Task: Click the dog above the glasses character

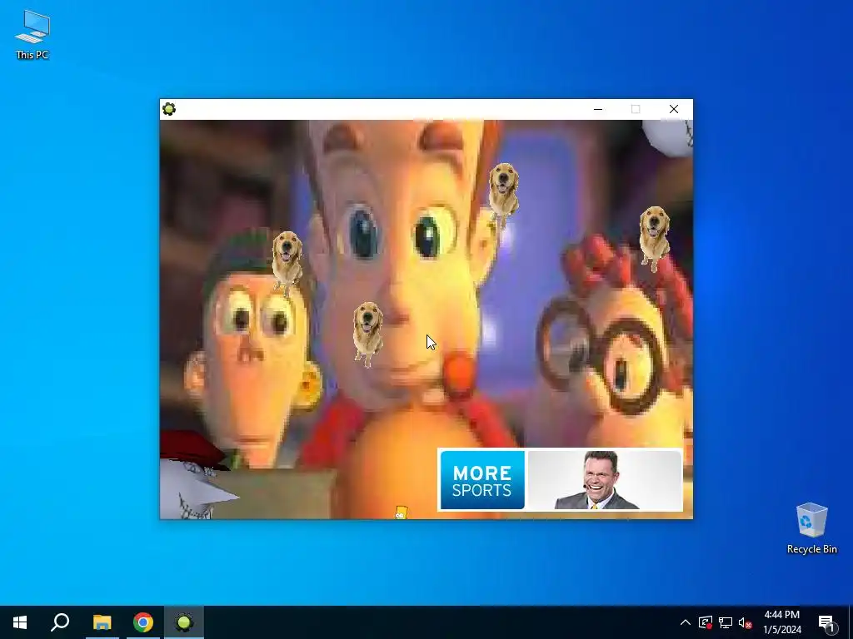Action: click(x=655, y=237)
